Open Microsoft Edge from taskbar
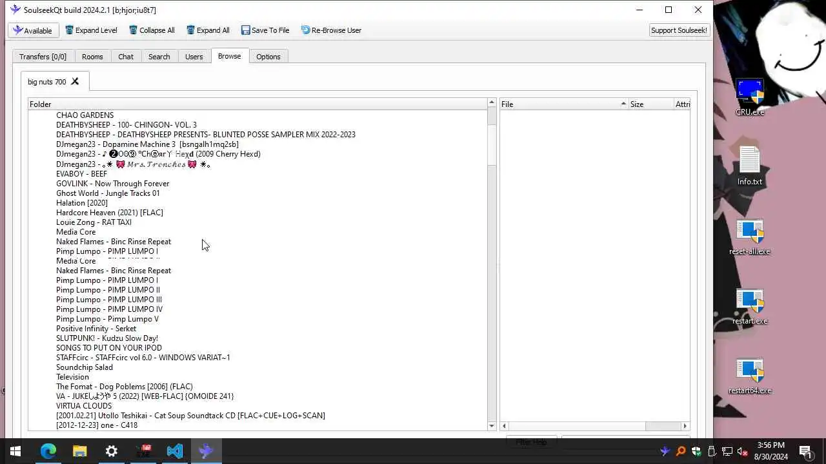The image size is (826, 464). pyautogui.click(x=48, y=451)
